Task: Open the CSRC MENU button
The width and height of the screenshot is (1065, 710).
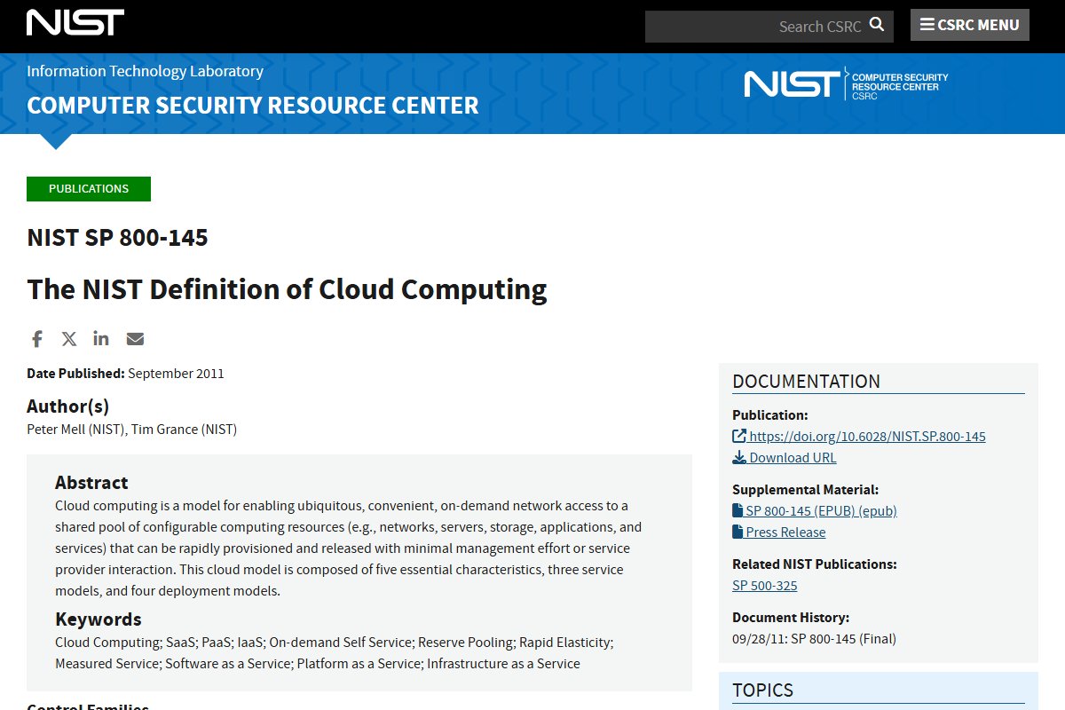Action: point(970,25)
